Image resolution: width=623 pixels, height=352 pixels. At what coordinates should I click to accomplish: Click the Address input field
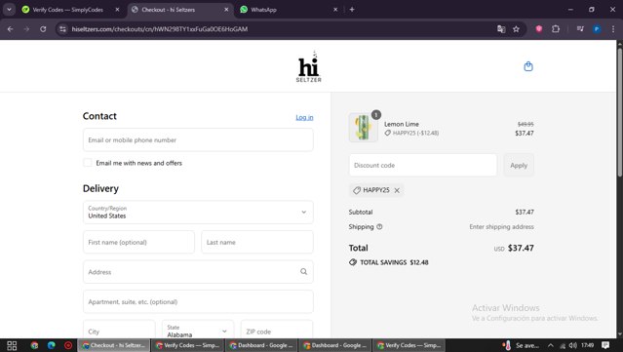pyautogui.click(x=198, y=272)
